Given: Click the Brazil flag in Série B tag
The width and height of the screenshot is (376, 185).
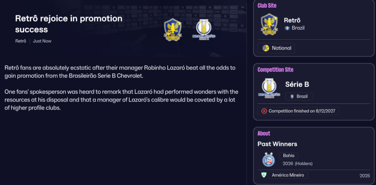Looking at the screenshot, I should 292,96.
